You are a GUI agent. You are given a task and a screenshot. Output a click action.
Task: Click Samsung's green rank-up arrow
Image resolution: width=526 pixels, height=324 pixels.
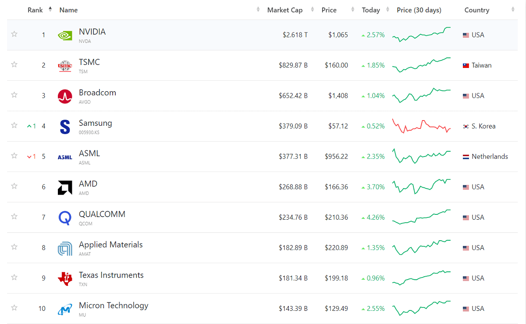[29, 126]
